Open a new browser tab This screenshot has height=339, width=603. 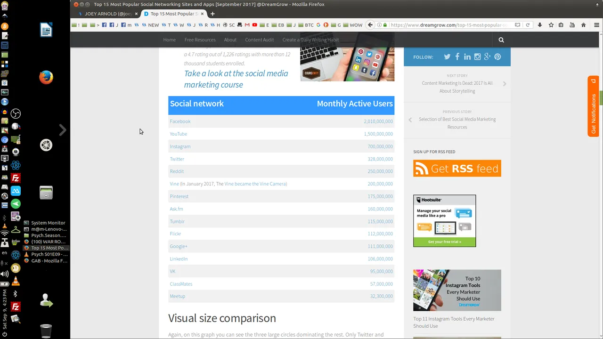tap(212, 14)
